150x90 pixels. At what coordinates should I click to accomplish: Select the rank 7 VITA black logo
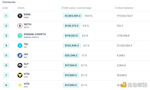[x=20, y=75]
